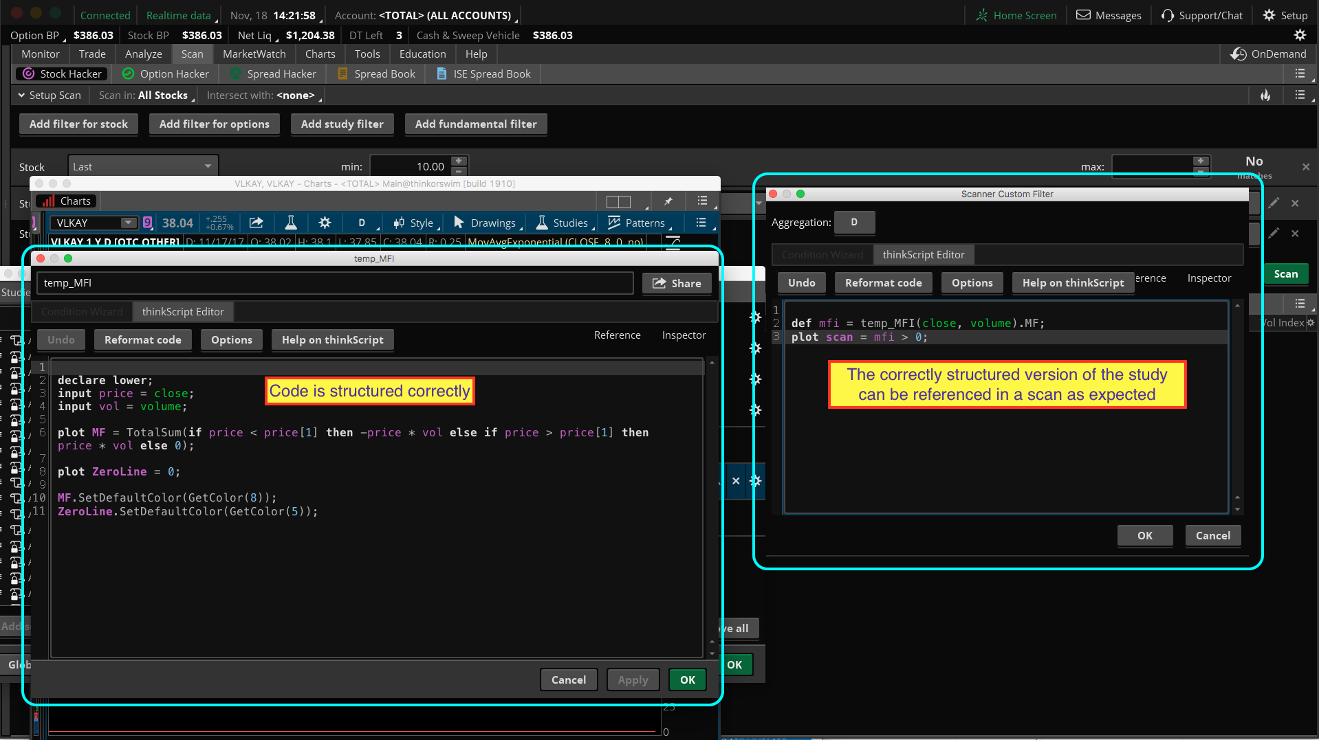The height and width of the screenshot is (740, 1319).
Task: Open the Spread Hacker tab
Action: pos(273,74)
